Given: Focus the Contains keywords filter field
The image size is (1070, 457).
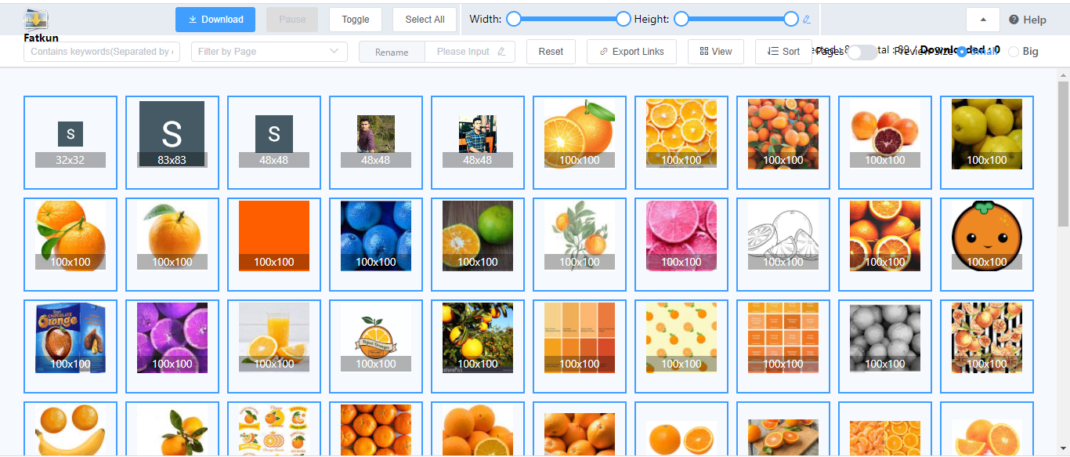Looking at the screenshot, I should [x=102, y=52].
